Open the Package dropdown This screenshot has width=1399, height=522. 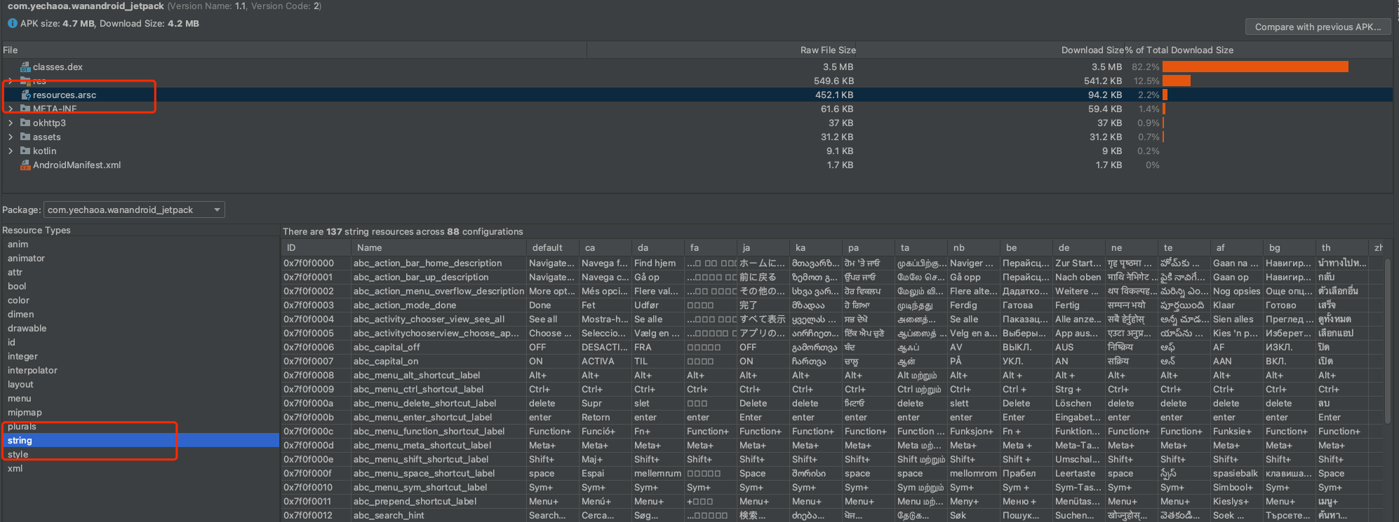point(134,210)
